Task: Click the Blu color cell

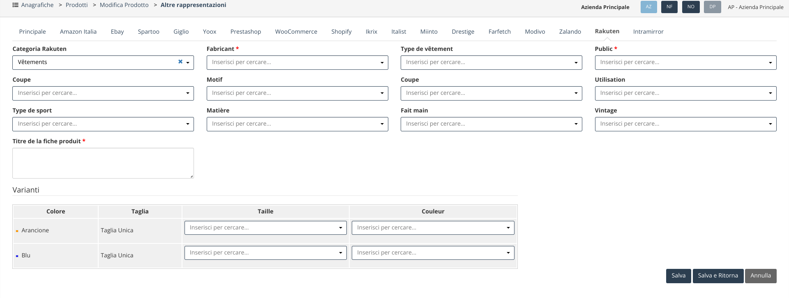Action: [x=55, y=255]
